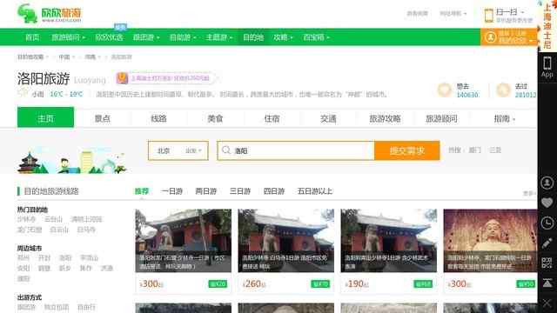
Task: Click the 独立包团 travel mode link
Action: (x=57, y=307)
